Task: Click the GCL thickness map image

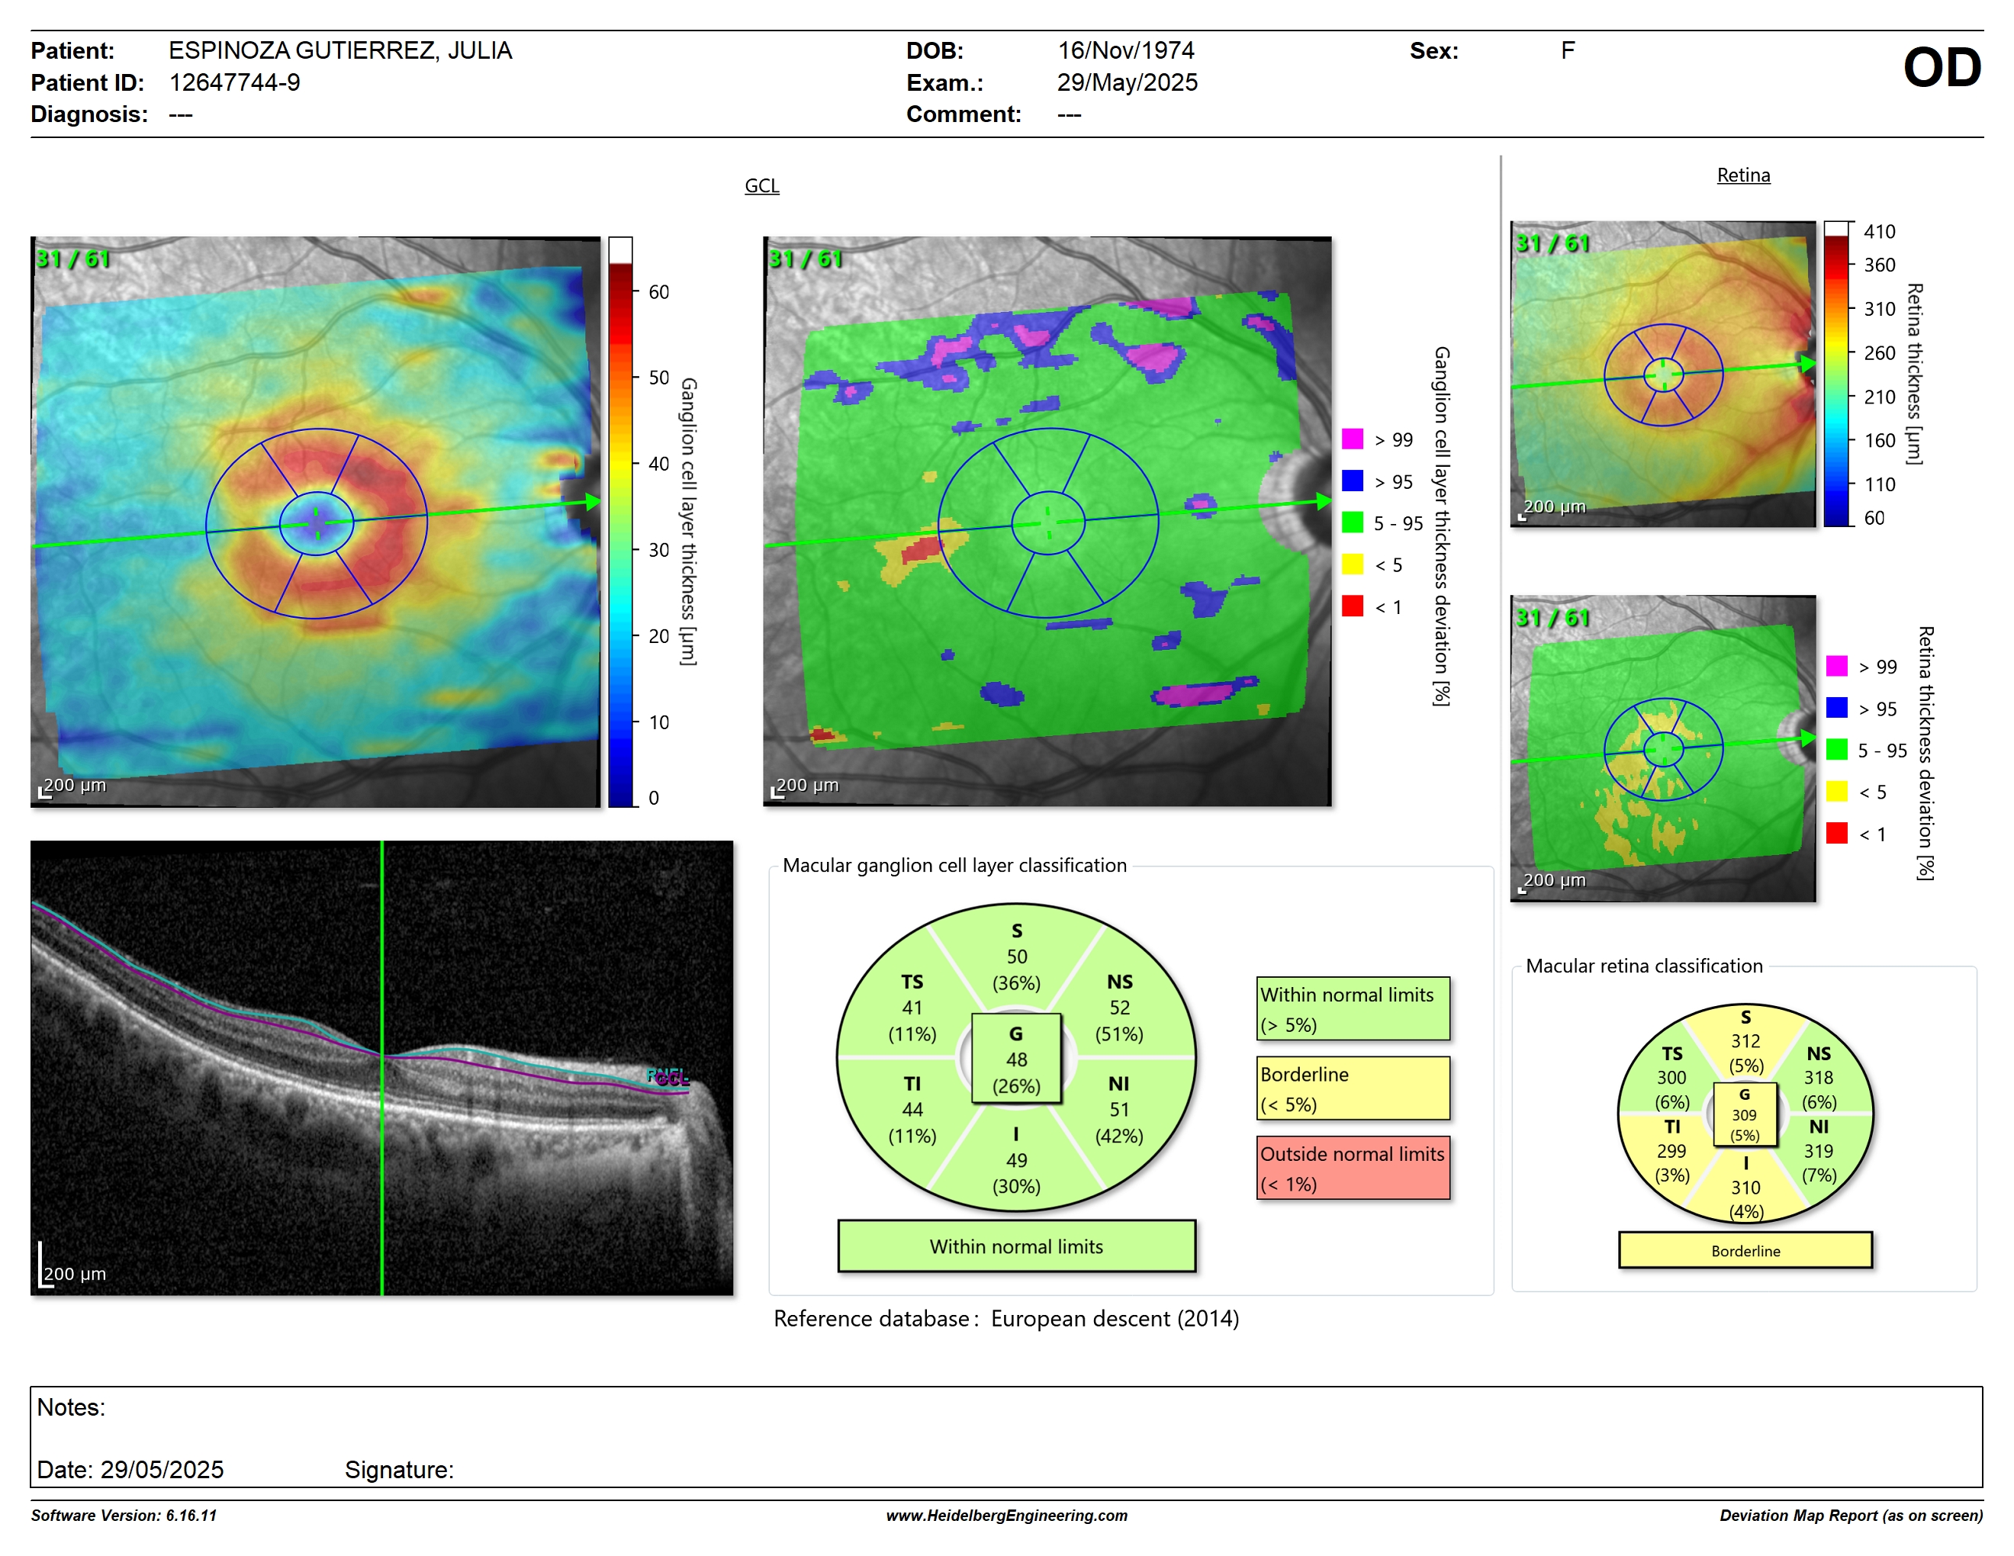Action: click(x=315, y=522)
